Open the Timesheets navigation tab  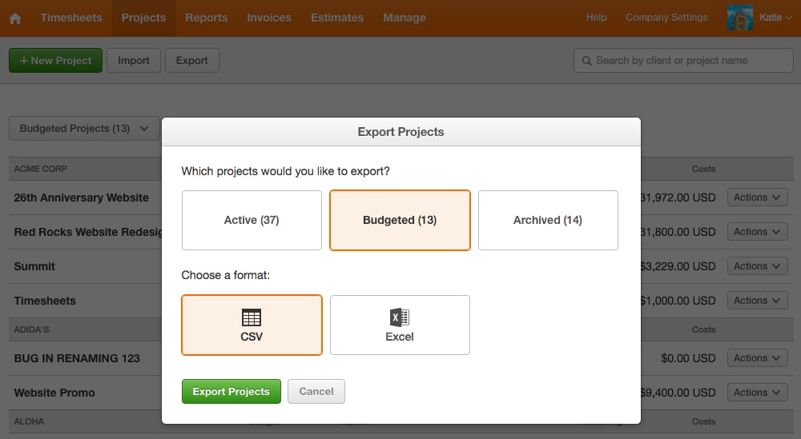point(71,18)
